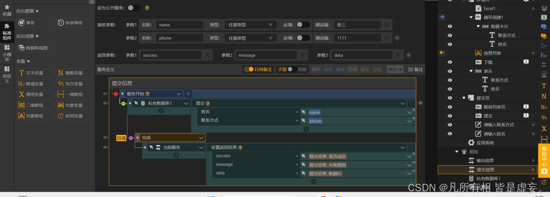This screenshot has height=197, width=550.
Task: Select 输出信息 in the tree
Action: 485,161
